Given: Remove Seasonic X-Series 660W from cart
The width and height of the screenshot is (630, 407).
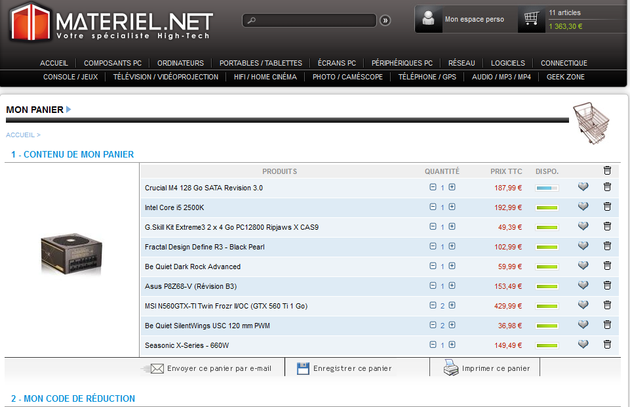Looking at the screenshot, I should point(607,345).
